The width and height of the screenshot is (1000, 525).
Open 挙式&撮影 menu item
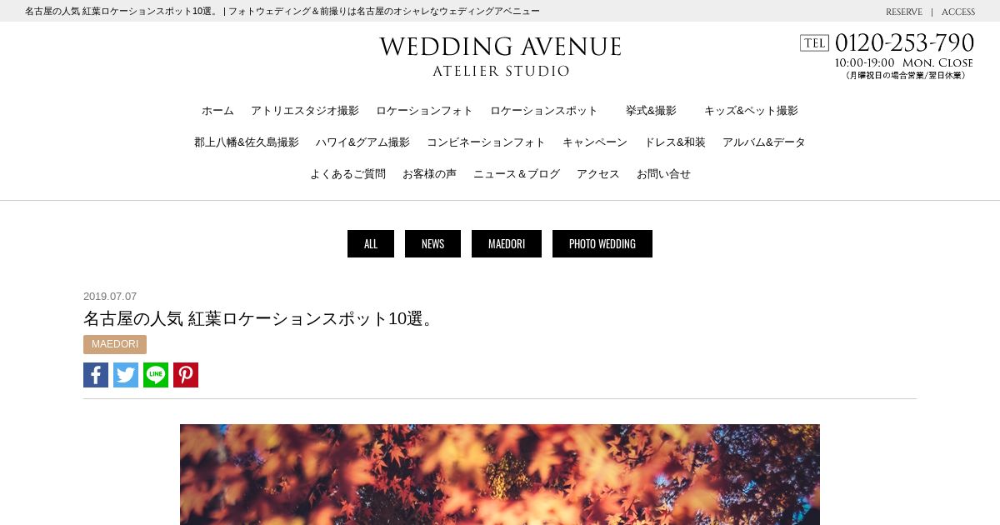coord(651,111)
